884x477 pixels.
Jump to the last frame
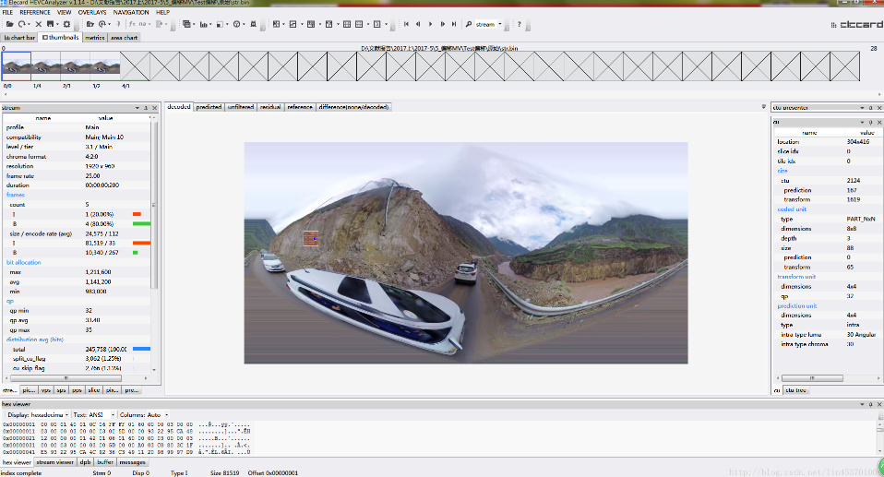454,24
